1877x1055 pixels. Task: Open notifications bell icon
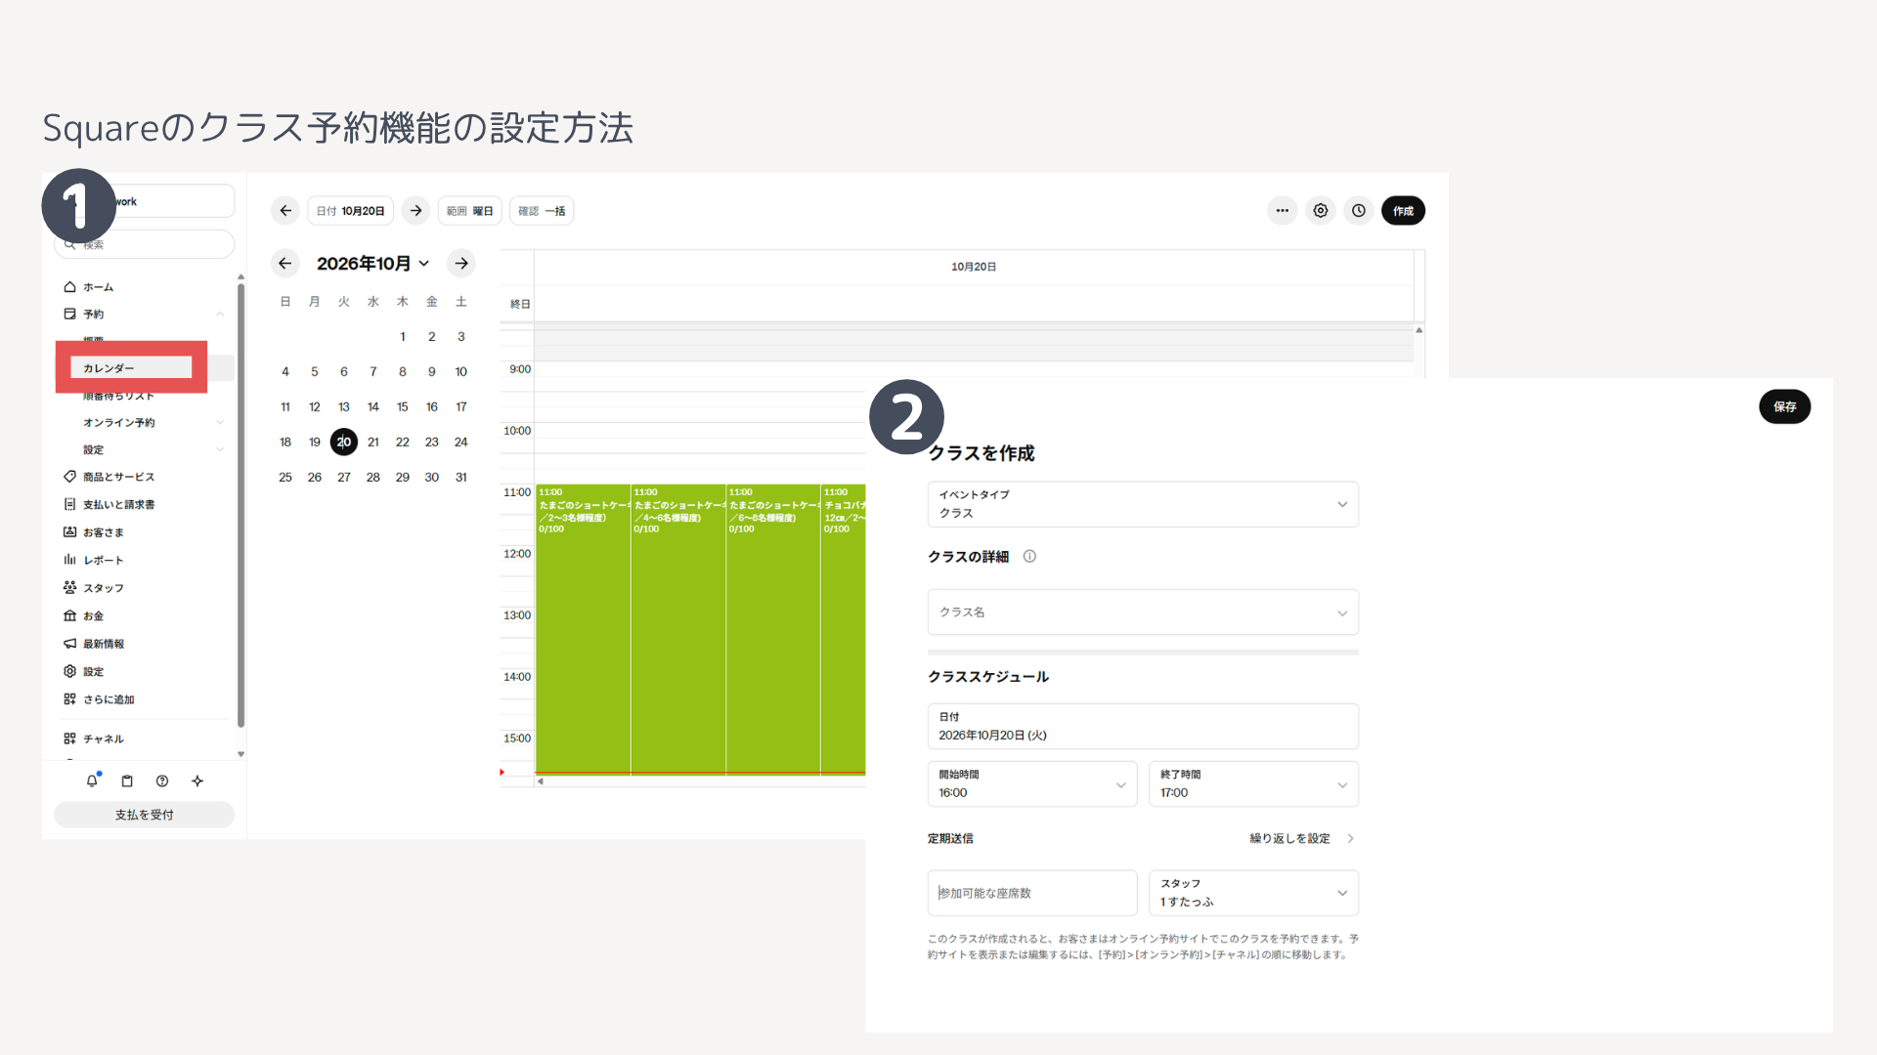(x=92, y=781)
